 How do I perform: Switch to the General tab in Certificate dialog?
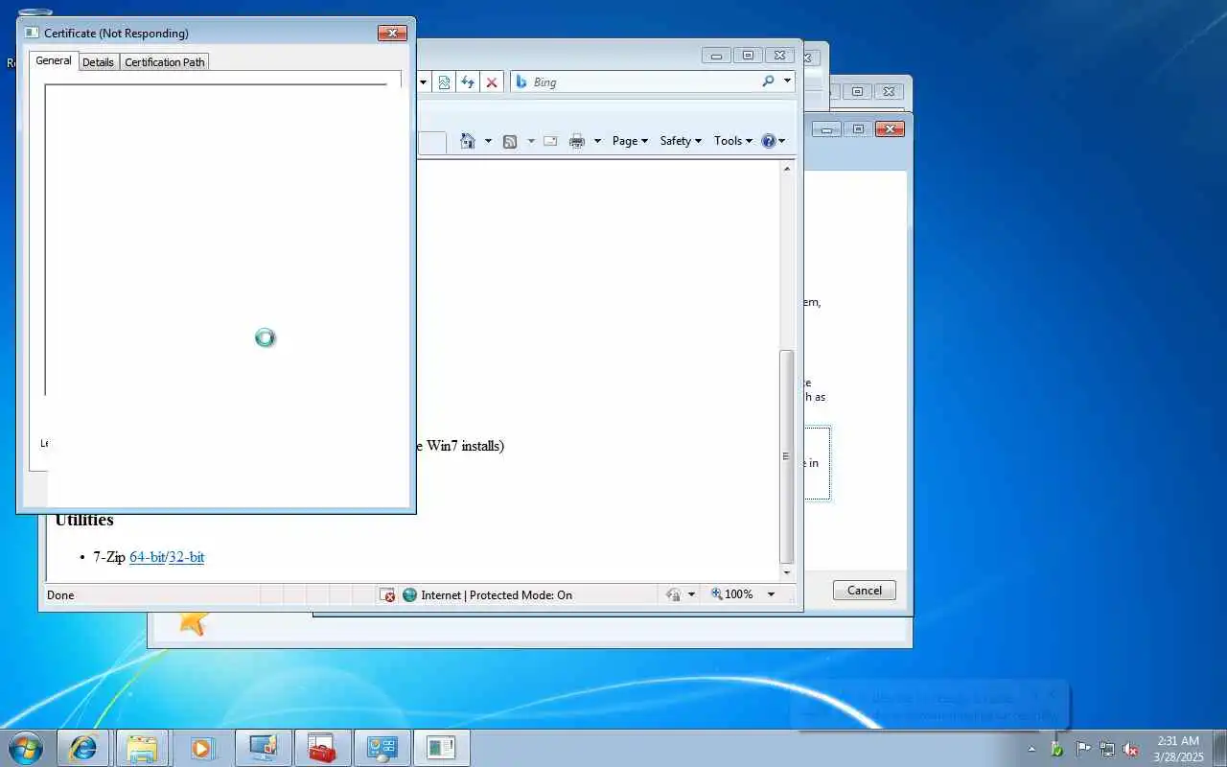[x=54, y=60]
